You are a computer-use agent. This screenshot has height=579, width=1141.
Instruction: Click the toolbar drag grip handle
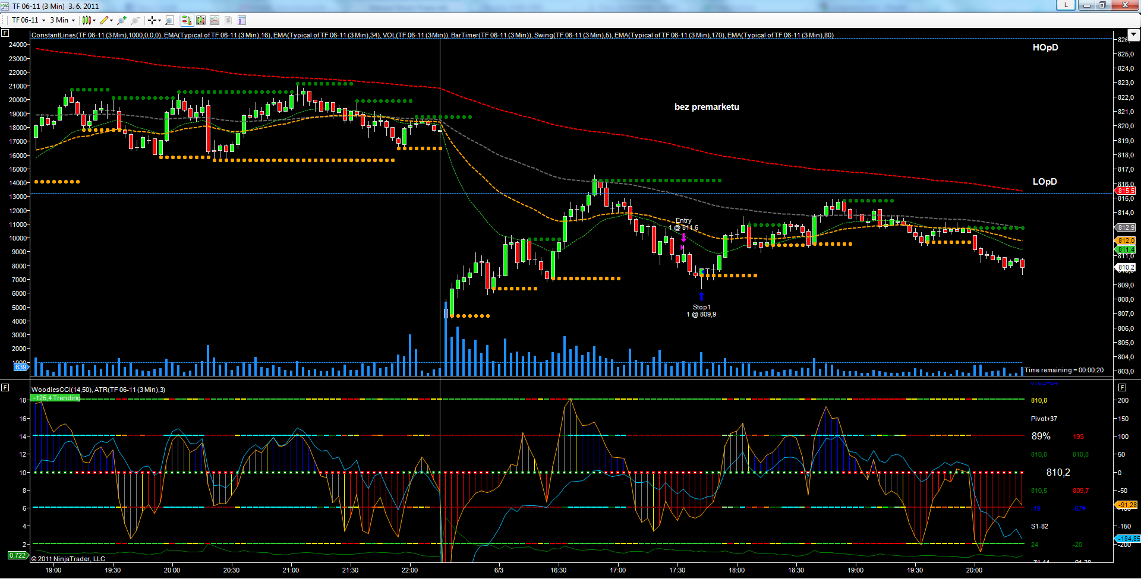[x=4, y=20]
